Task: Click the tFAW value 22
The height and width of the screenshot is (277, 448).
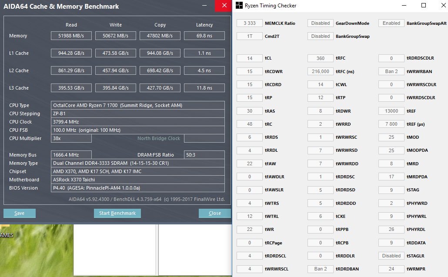Action: (249, 164)
